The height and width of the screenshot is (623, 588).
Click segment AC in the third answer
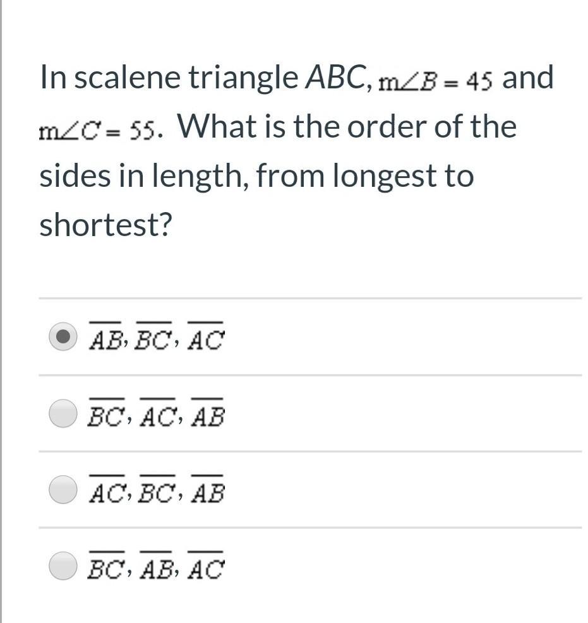[x=105, y=492]
